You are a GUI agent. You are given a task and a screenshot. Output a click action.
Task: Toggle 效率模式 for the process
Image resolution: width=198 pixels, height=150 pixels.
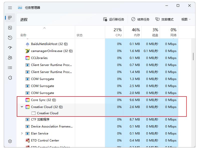(164, 19)
